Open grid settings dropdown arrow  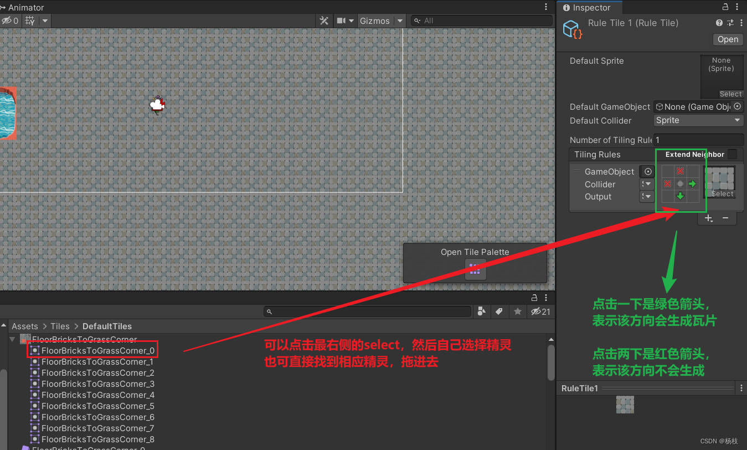(x=45, y=21)
